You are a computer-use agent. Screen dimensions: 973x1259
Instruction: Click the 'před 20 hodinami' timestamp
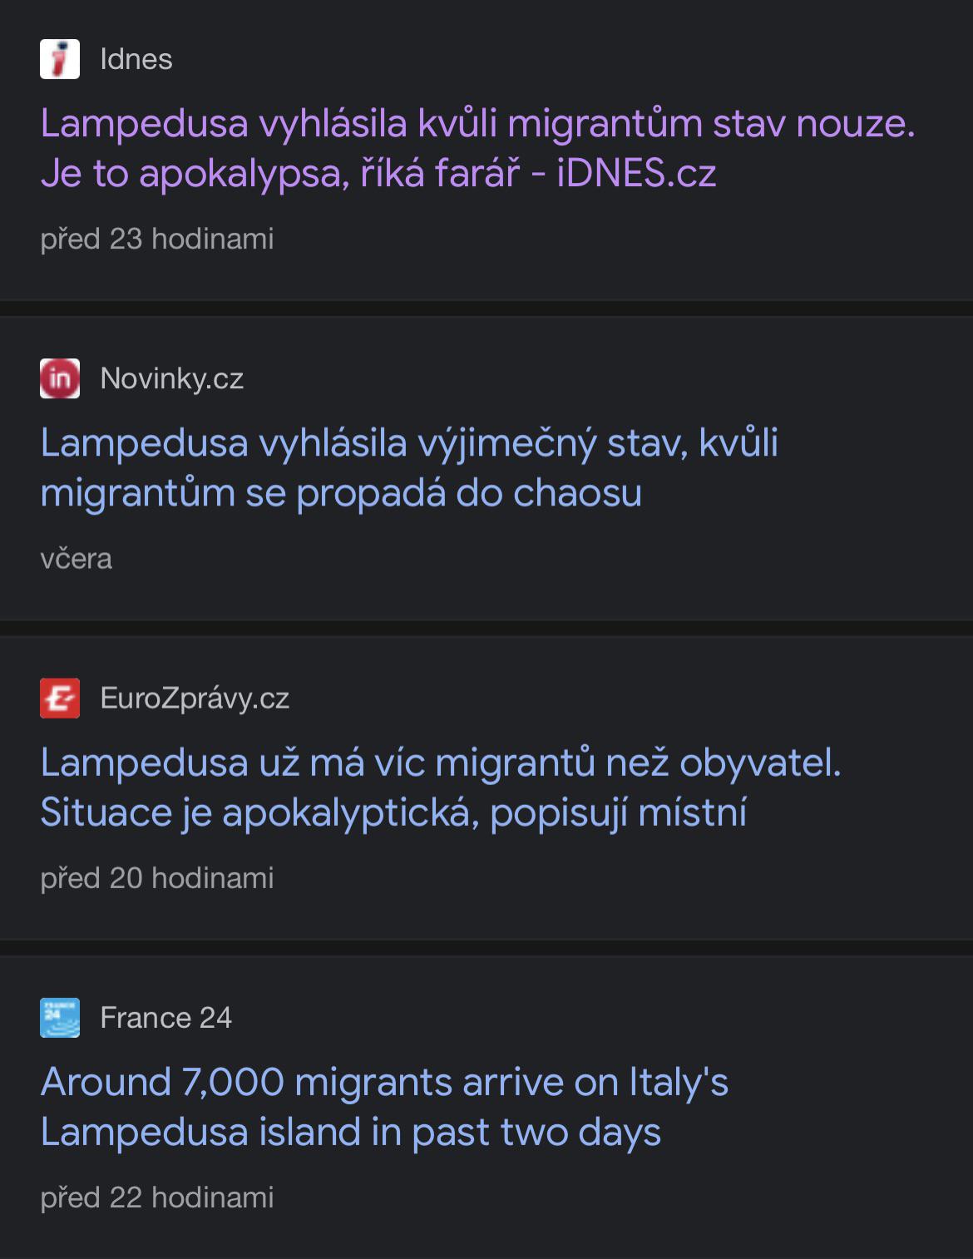pos(157,877)
